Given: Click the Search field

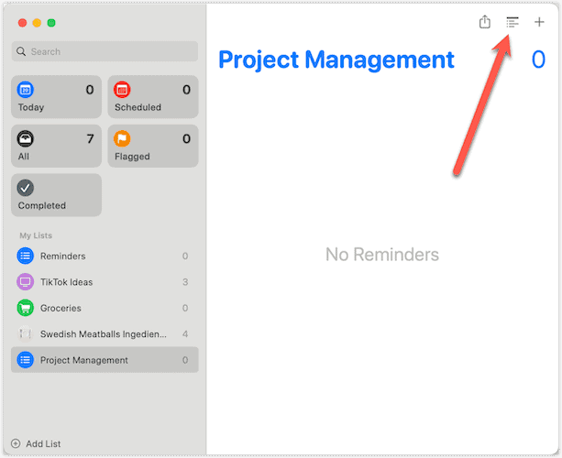Looking at the screenshot, I should [x=105, y=51].
